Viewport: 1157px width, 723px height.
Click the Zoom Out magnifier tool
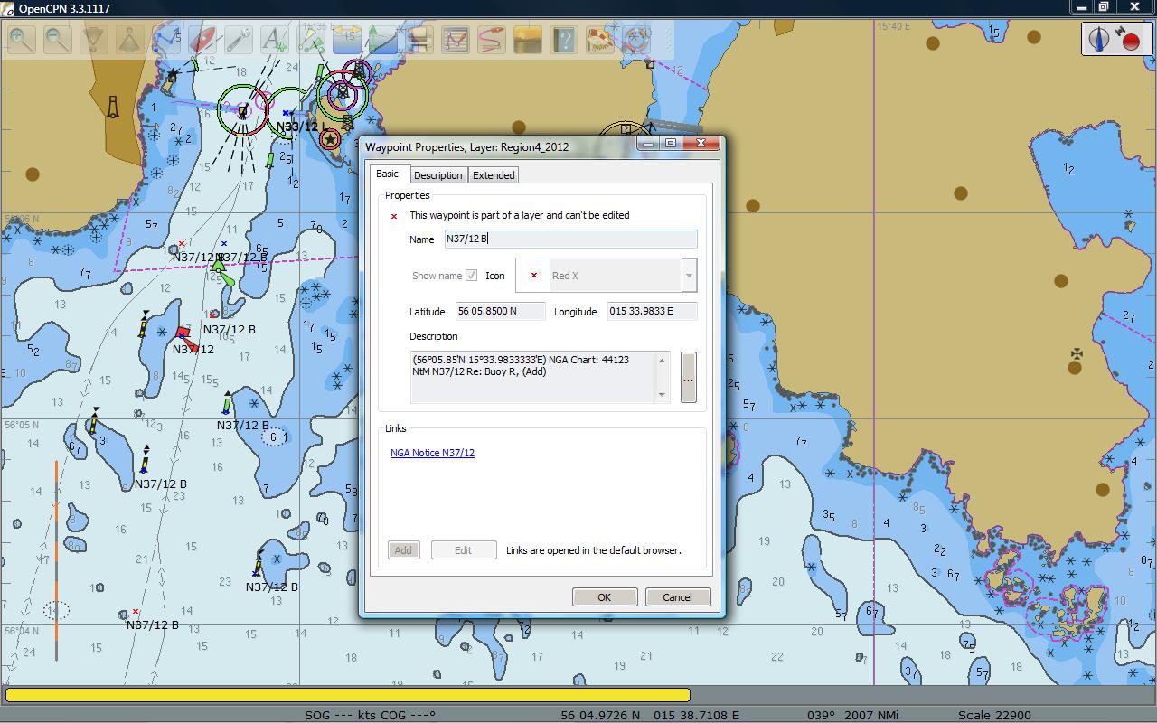[x=58, y=40]
